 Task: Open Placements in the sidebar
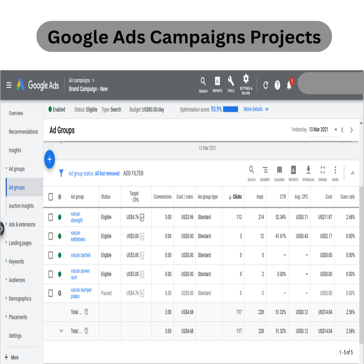18,317
